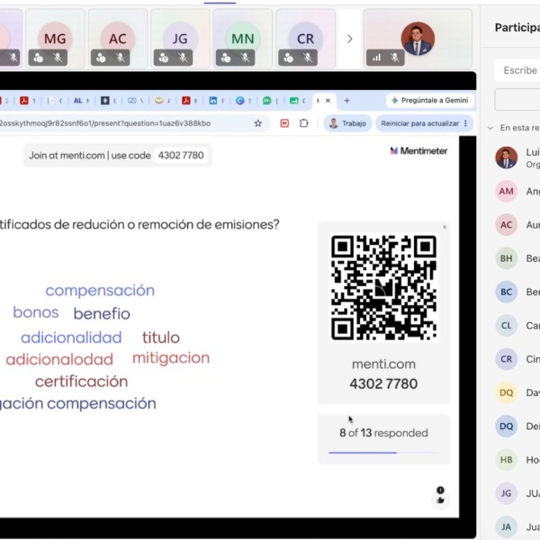Click the word adicionalidad in the word cloud
The image size is (540, 540).
coord(71,337)
